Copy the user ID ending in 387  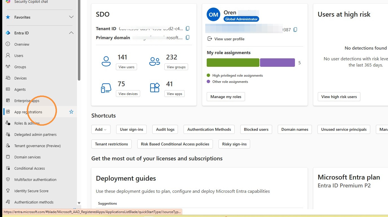295,30
